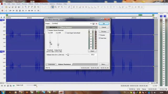The width and height of the screenshot is (168, 94).
Task: Click meter channel 2 button in right panel
Action: click(165, 16)
